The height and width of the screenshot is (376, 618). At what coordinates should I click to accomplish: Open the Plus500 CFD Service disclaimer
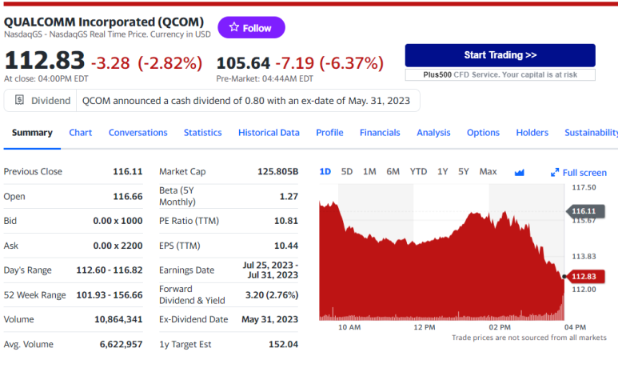(x=500, y=74)
